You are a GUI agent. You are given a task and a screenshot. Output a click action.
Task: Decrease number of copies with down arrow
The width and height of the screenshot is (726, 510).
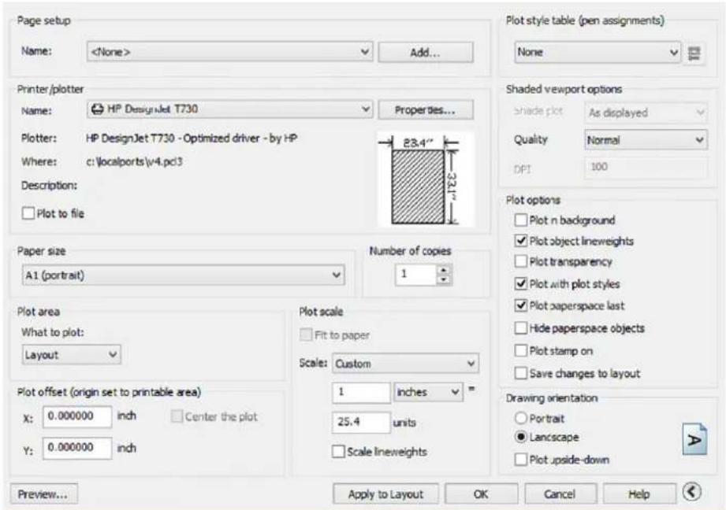(444, 279)
